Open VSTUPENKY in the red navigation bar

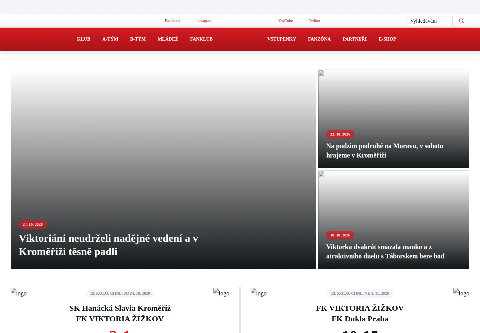pyautogui.click(x=282, y=39)
